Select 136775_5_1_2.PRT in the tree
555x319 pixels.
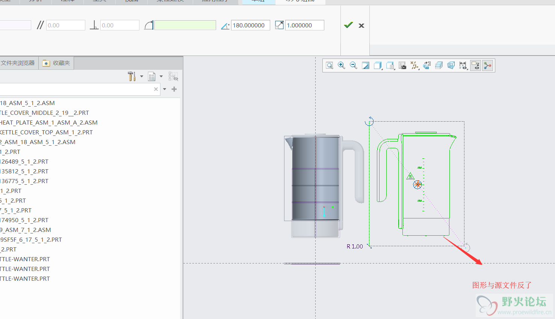pyautogui.click(x=24, y=181)
